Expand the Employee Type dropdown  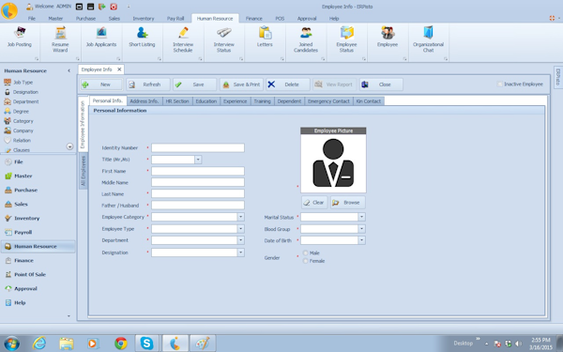tap(240, 229)
